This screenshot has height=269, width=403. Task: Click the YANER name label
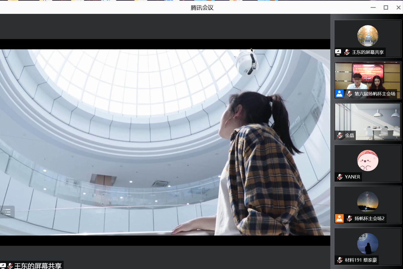pos(352,177)
